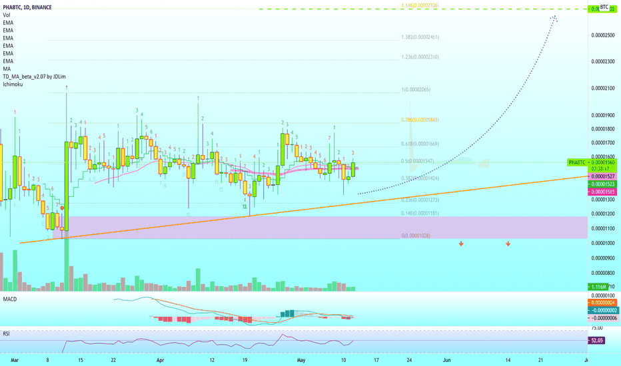Select the 0.236(0.00001273) Fibonacci level label
This screenshot has width=621, height=366.
pyautogui.click(x=420, y=200)
